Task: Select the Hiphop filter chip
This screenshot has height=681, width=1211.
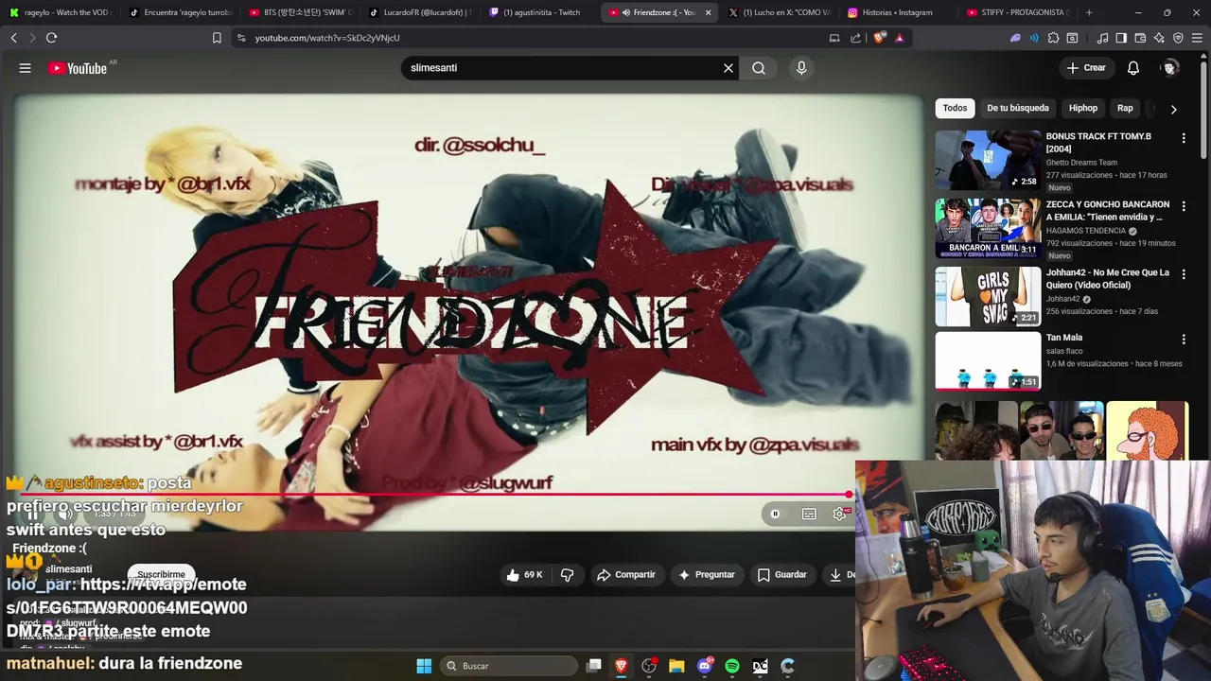Action: (x=1083, y=108)
